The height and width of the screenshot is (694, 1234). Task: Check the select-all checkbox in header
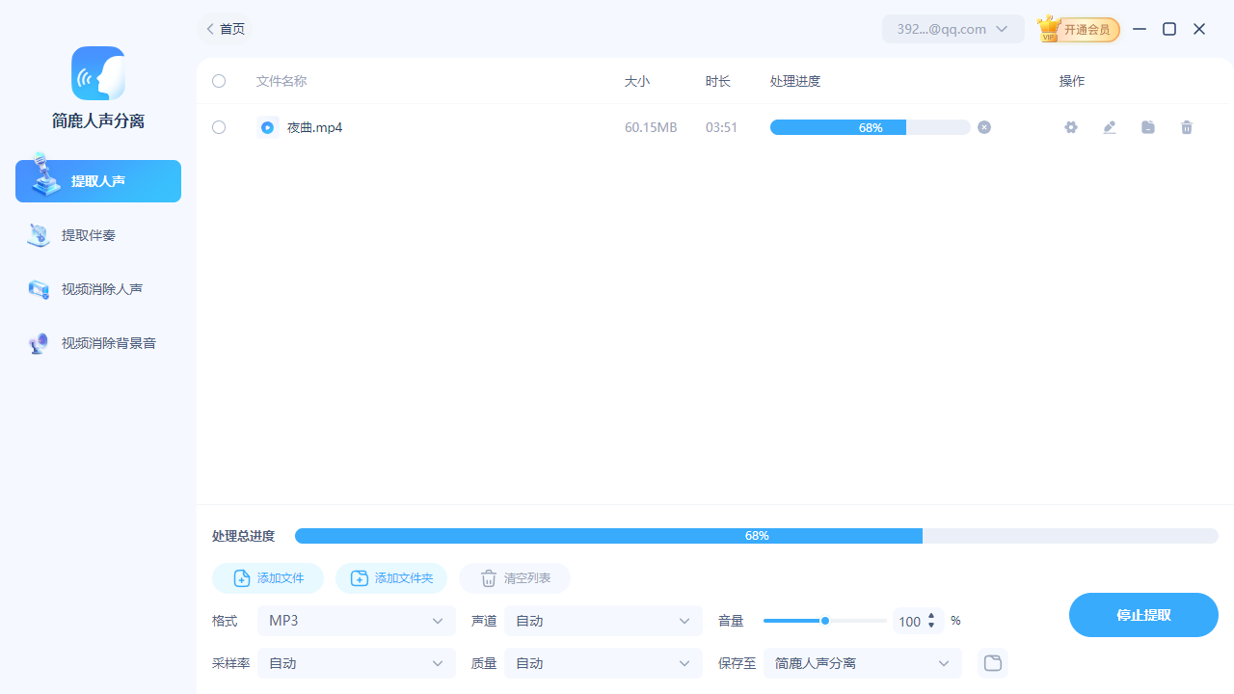(218, 81)
